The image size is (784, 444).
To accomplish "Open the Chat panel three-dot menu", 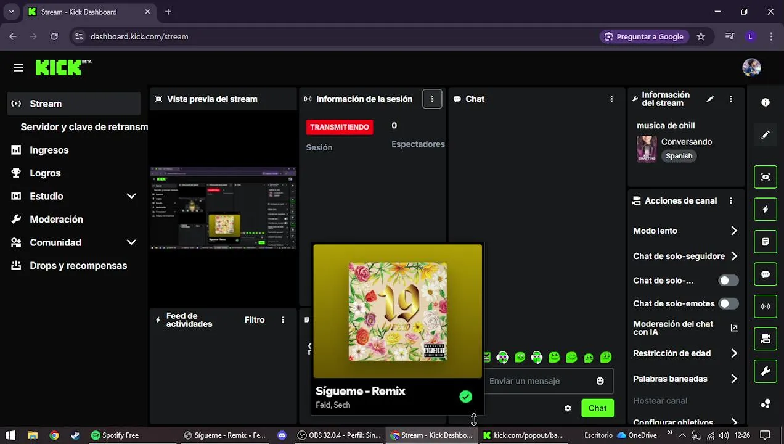I will [x=611, y=99].
